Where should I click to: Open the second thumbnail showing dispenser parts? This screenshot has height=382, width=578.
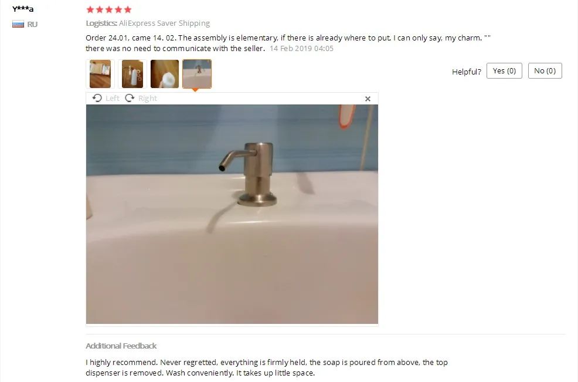click(132, 74)
